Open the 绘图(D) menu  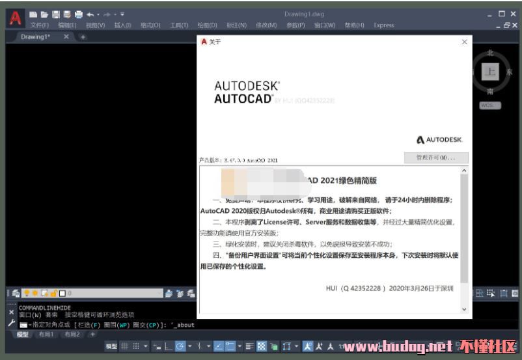coord(207,25)
